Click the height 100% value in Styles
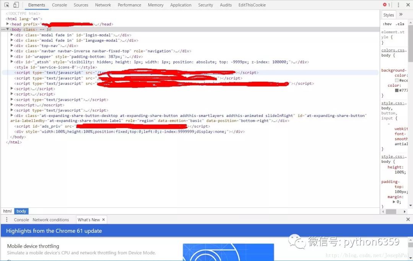 point(400,172)
